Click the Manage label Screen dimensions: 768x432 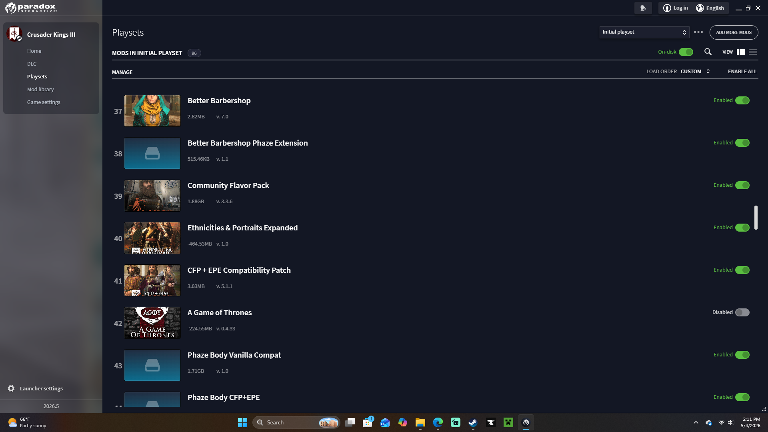click(x=122, y=72)
